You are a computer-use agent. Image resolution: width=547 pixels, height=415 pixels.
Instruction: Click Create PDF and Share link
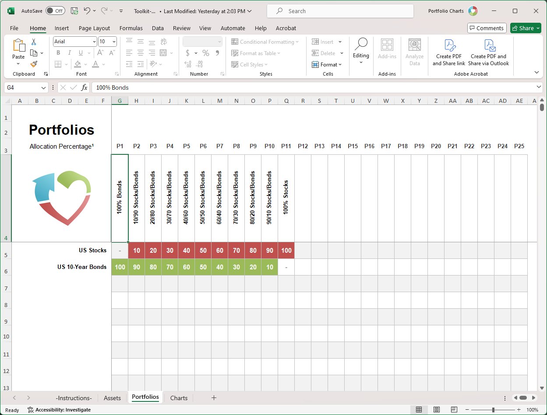pyautogui.click(x=449, y=53)
